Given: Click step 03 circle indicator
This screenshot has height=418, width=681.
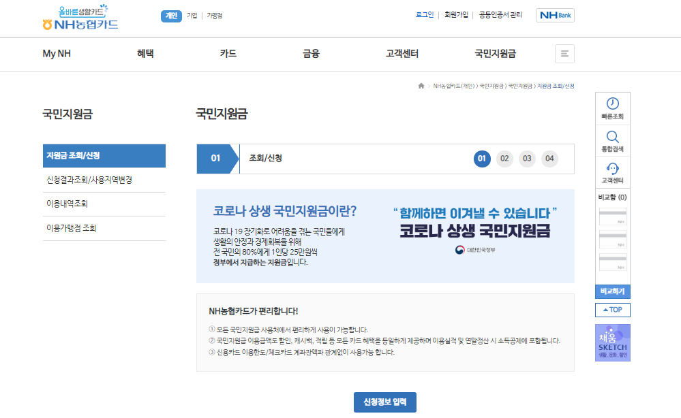Looking at the screenshot, I should pyautogui.click(x=527, y=159).
